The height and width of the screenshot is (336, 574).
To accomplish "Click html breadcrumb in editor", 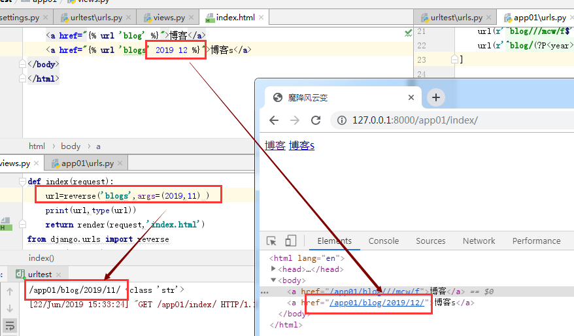I will coord(37,146).
